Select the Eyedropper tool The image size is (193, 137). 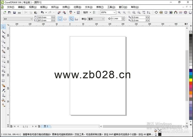click(x=3, y=90)
